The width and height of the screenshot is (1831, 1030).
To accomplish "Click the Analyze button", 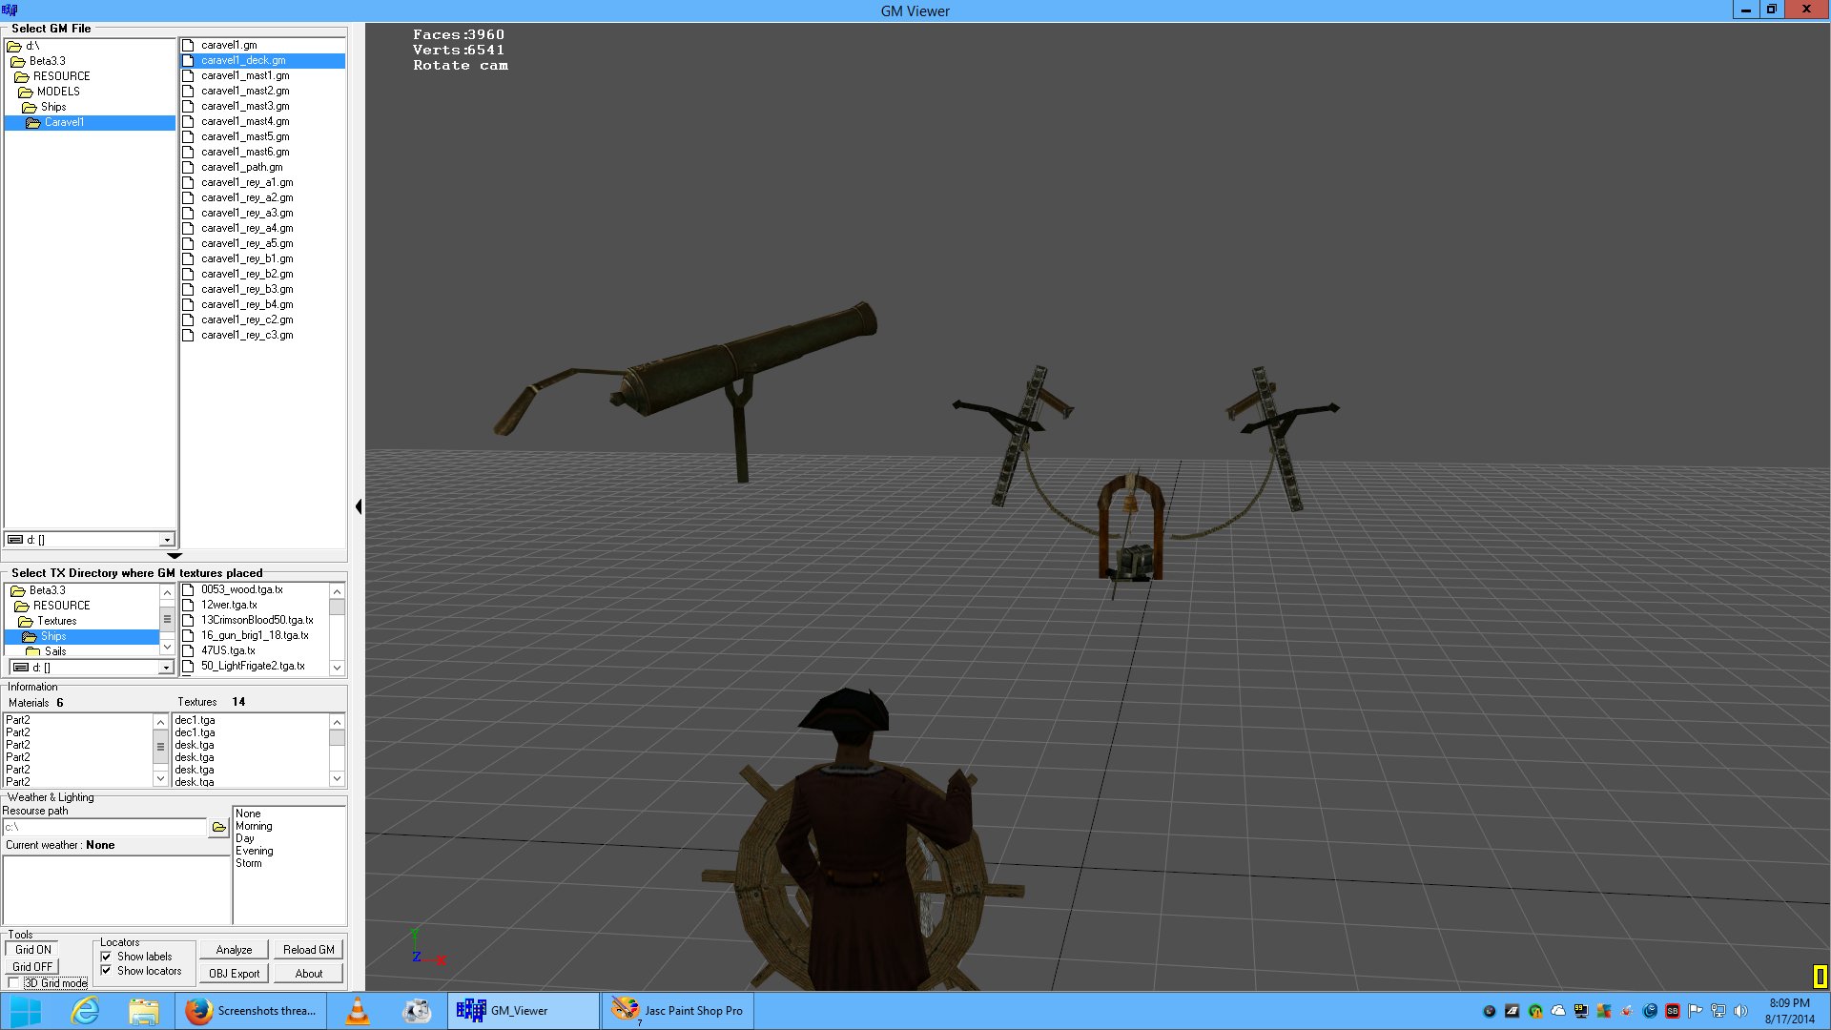I will pyautogui.click(x=235, y=950).
